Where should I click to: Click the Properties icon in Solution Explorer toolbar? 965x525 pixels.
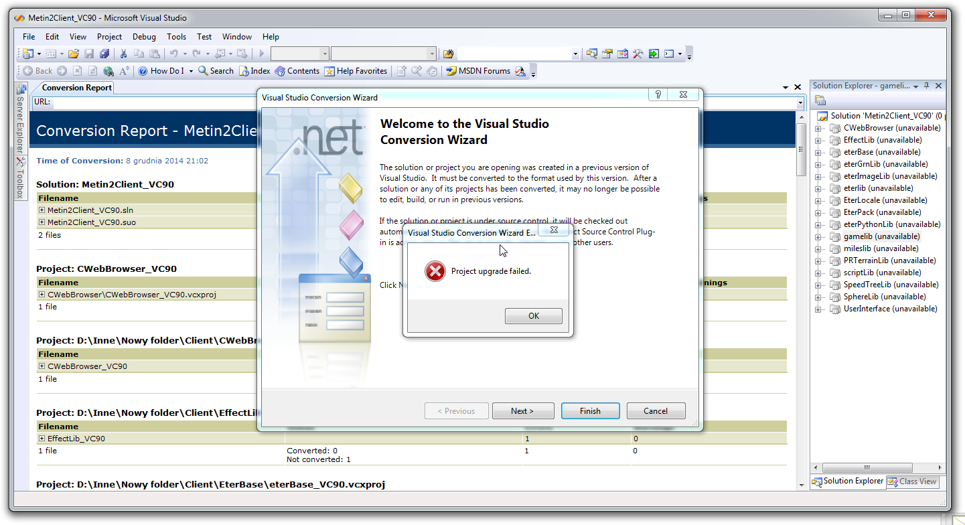(820, 100)
